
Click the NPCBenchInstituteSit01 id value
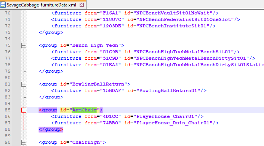pos(173,26)
